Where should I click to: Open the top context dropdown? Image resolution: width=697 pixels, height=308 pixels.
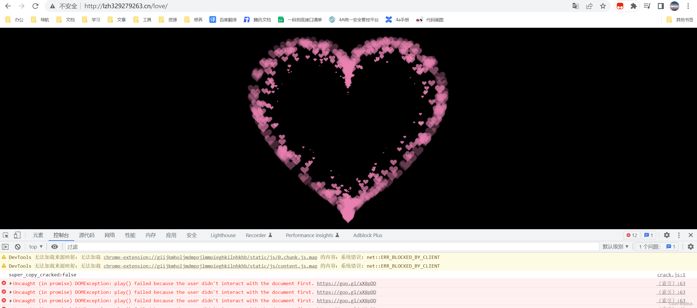click(36, 247)
